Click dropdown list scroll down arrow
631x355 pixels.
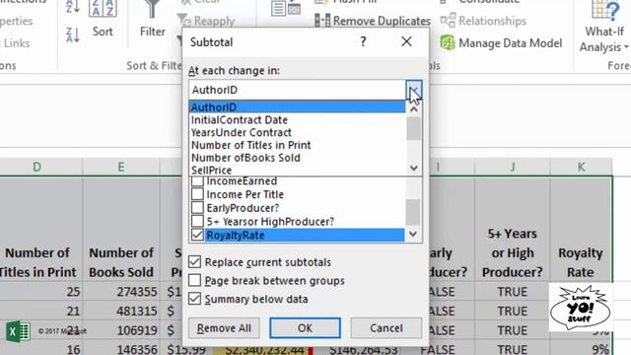(414, 168)
